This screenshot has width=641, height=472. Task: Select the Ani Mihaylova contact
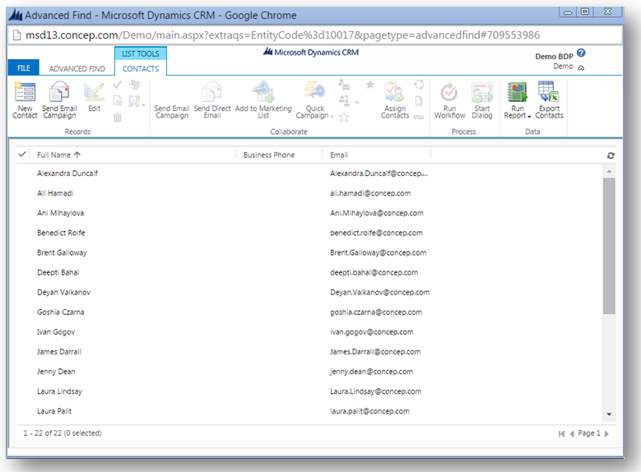coord(61,213)
